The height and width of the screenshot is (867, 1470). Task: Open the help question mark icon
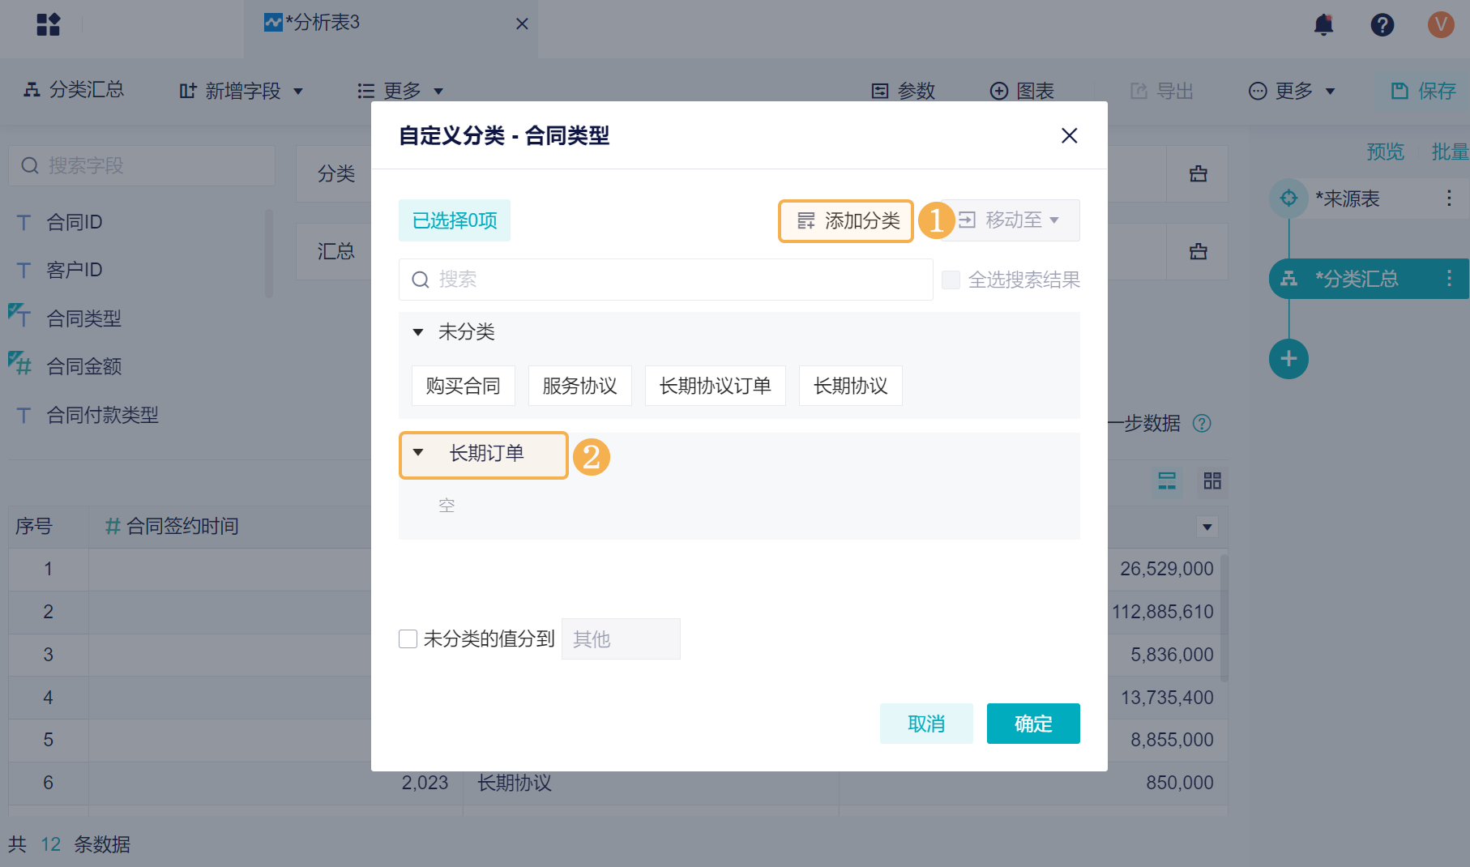1382,24
